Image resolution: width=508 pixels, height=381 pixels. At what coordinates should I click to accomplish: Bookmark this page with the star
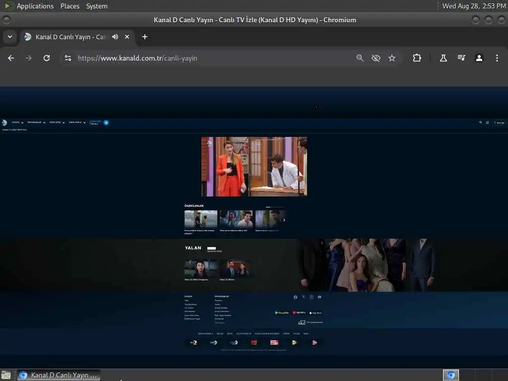(392, 58)
